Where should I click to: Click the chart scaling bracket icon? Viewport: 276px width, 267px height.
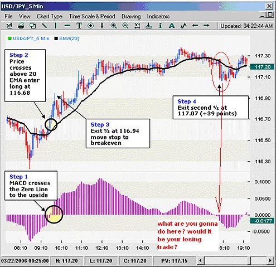(137, 26)
